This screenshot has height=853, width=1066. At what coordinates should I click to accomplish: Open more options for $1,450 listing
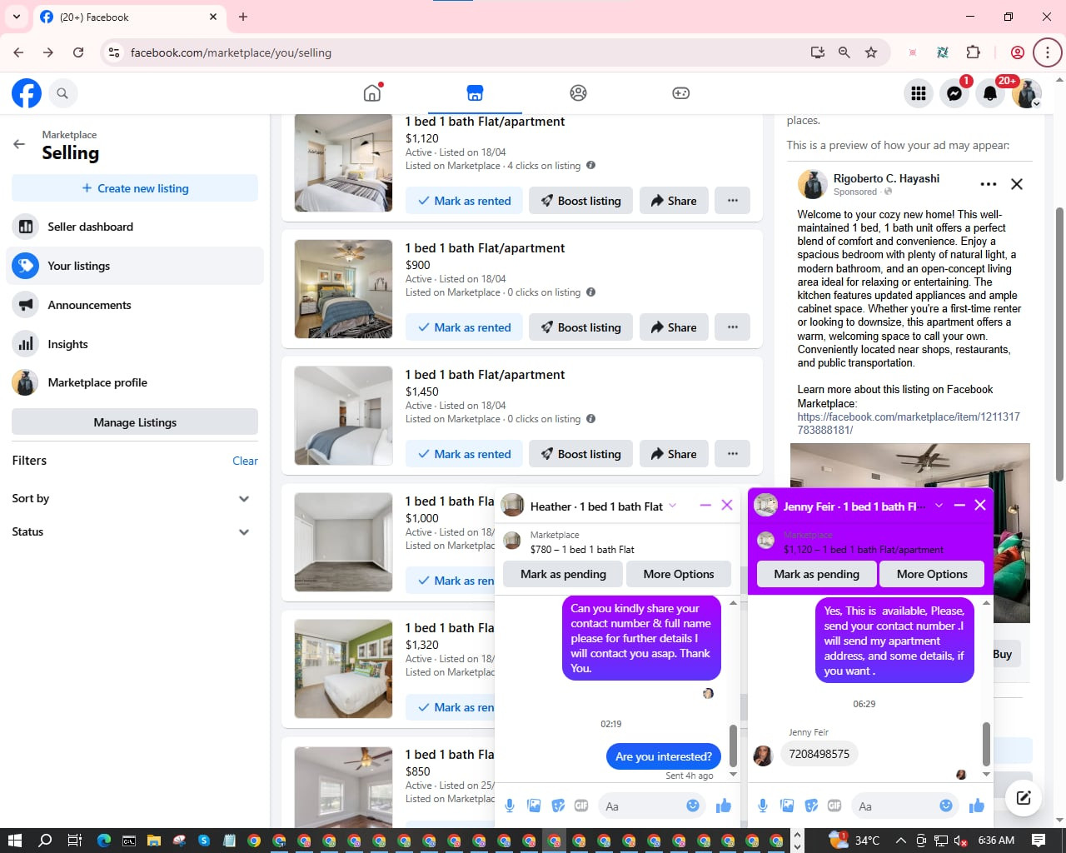(x=733, y=454)
